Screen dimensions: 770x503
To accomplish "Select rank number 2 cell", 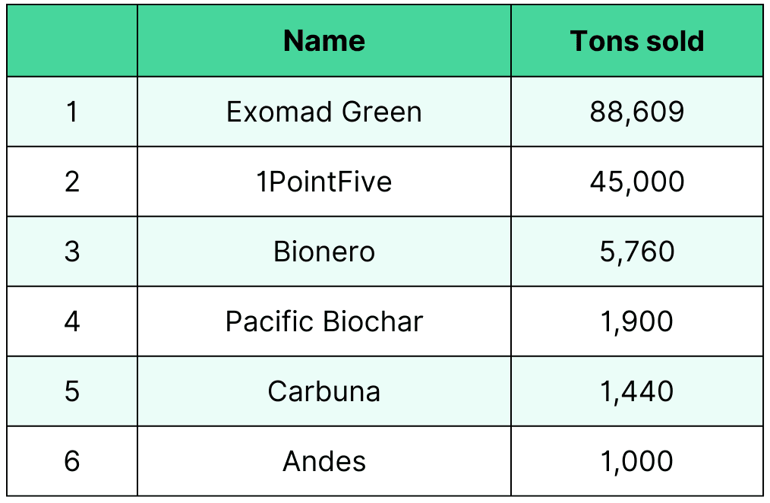I will (x=72, y=182).
